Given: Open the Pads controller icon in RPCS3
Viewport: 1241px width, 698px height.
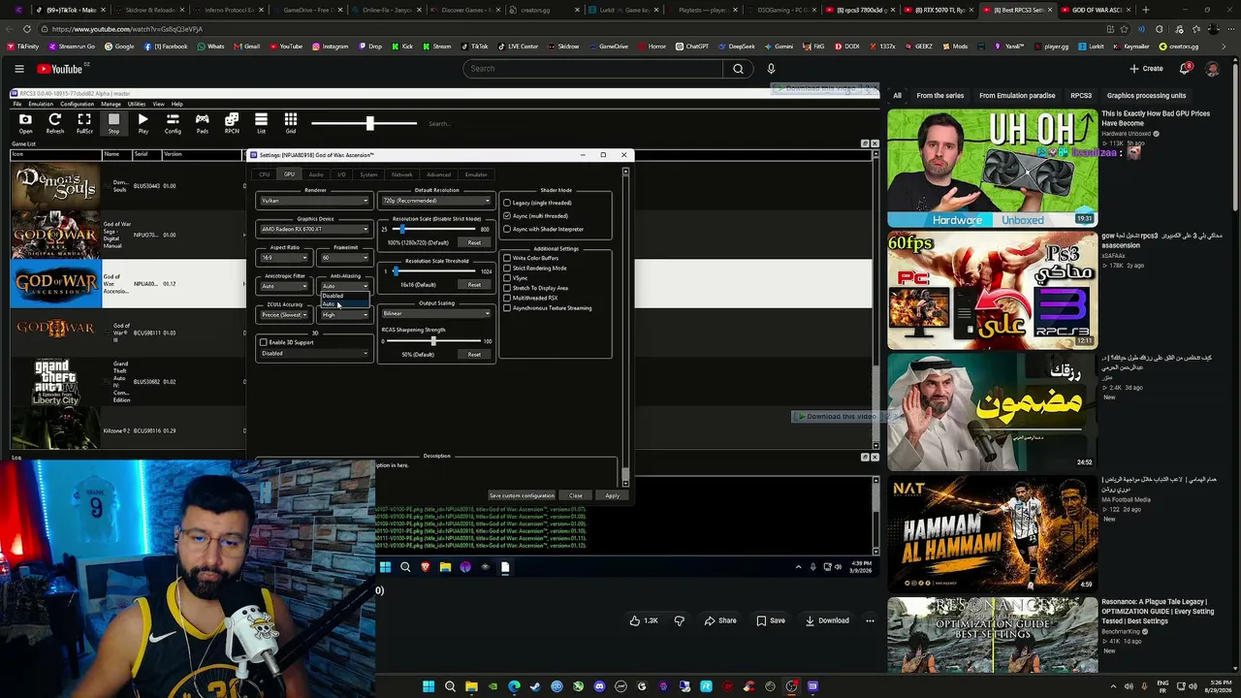Looking at the screenshot, I should tap(202, 123).
